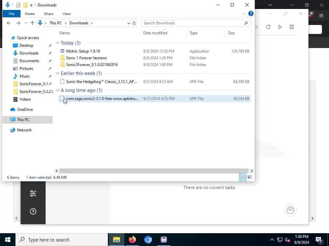Open Desktop in the navigation pane

pyautogui.click(x=26, y=45)
